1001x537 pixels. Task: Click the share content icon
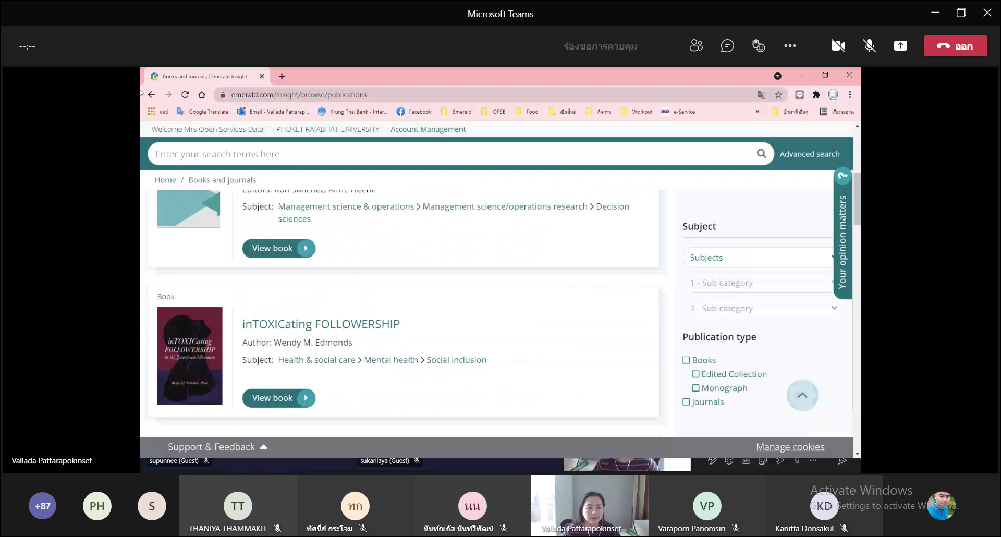pyautogui.click(x=900, y=46)
